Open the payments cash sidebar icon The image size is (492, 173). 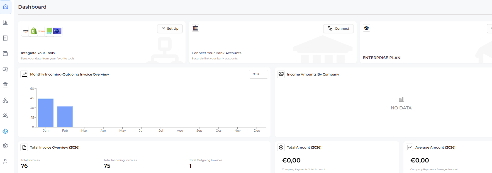(x=5, y=69)
